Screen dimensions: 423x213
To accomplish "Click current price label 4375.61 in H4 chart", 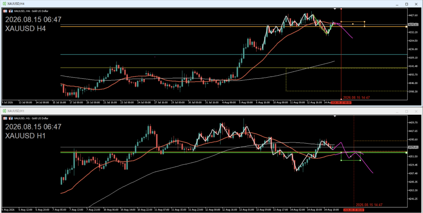I will 413,24.
